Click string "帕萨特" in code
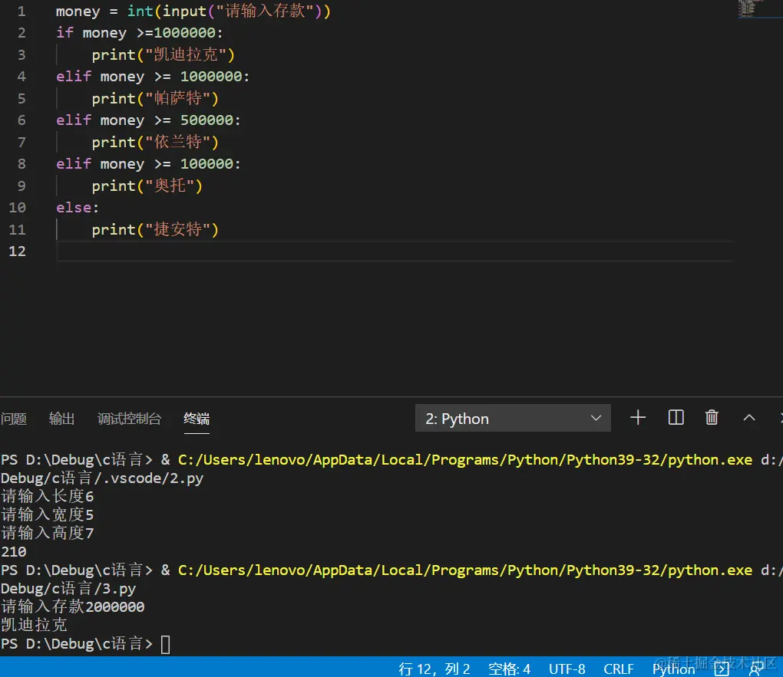 pos(177,98)
